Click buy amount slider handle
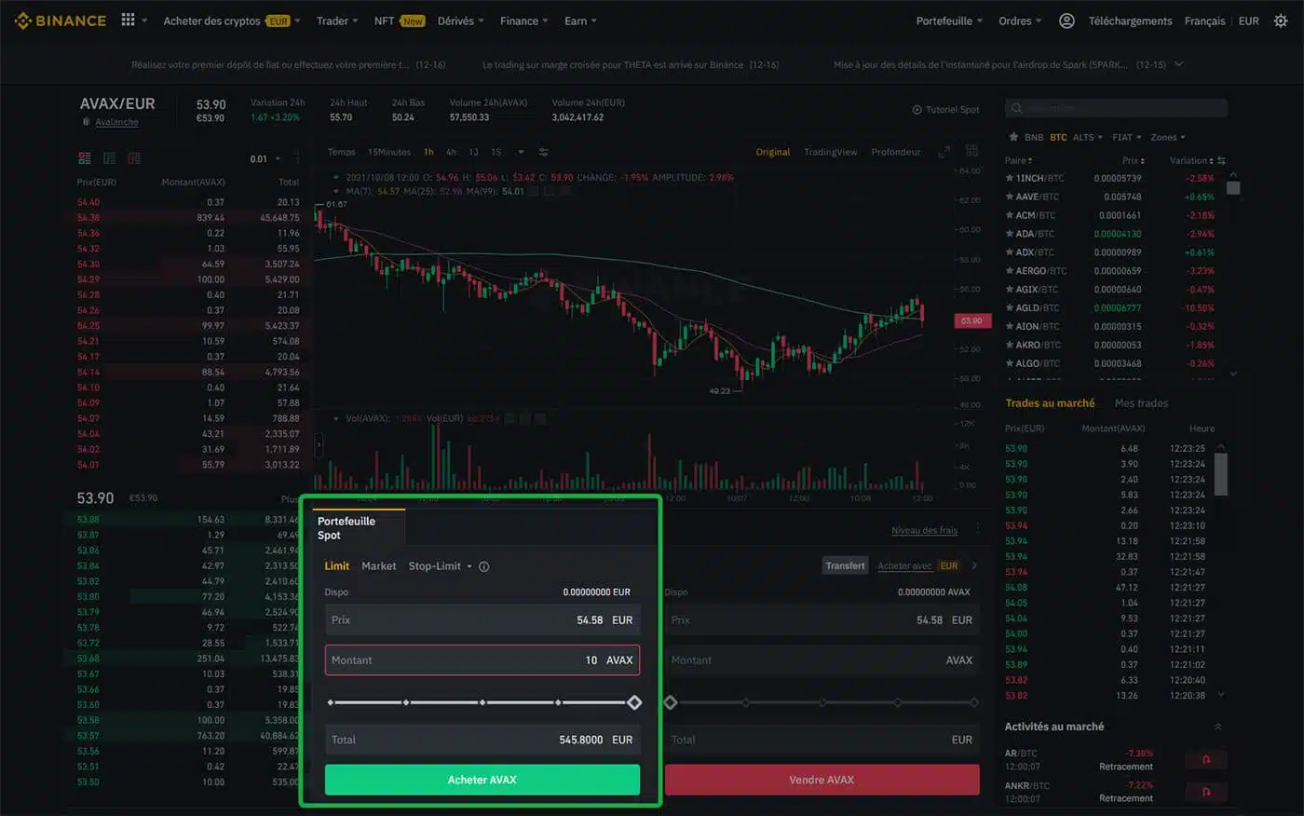Screen dimensions: 1304x816 point(634,702)
